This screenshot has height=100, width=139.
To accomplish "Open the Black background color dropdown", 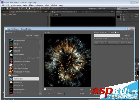I will 90,94.
